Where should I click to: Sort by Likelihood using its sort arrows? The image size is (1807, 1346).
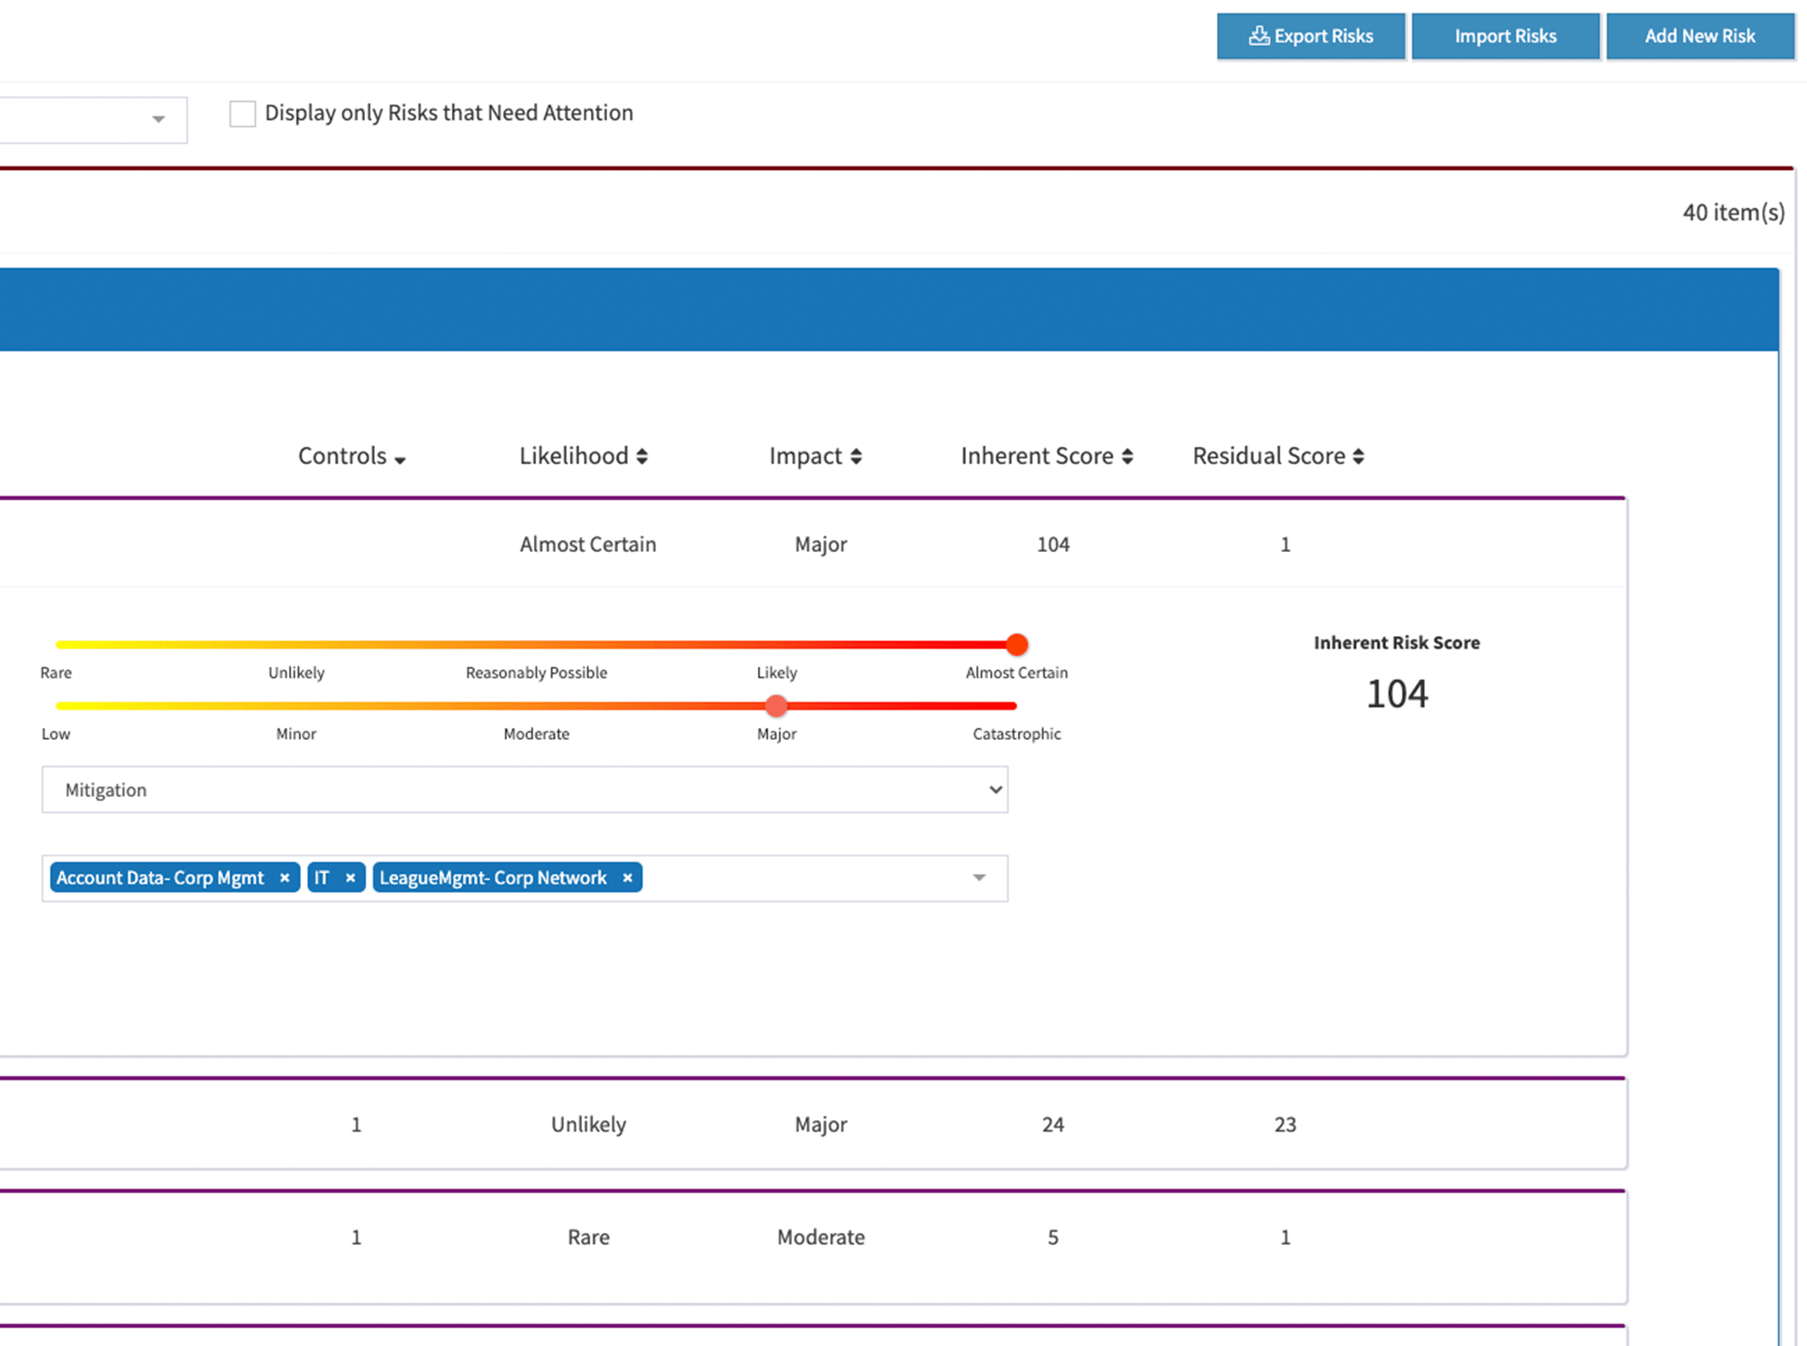pyautogui.click(x=643, y=455)
